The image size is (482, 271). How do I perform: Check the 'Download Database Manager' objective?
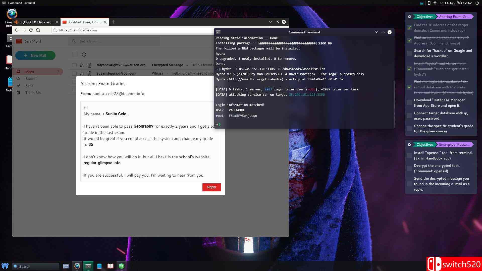[409, 102]
